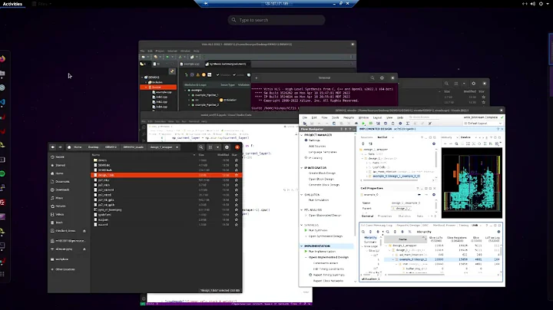Star the sysdef.xml file

[237, 215]
